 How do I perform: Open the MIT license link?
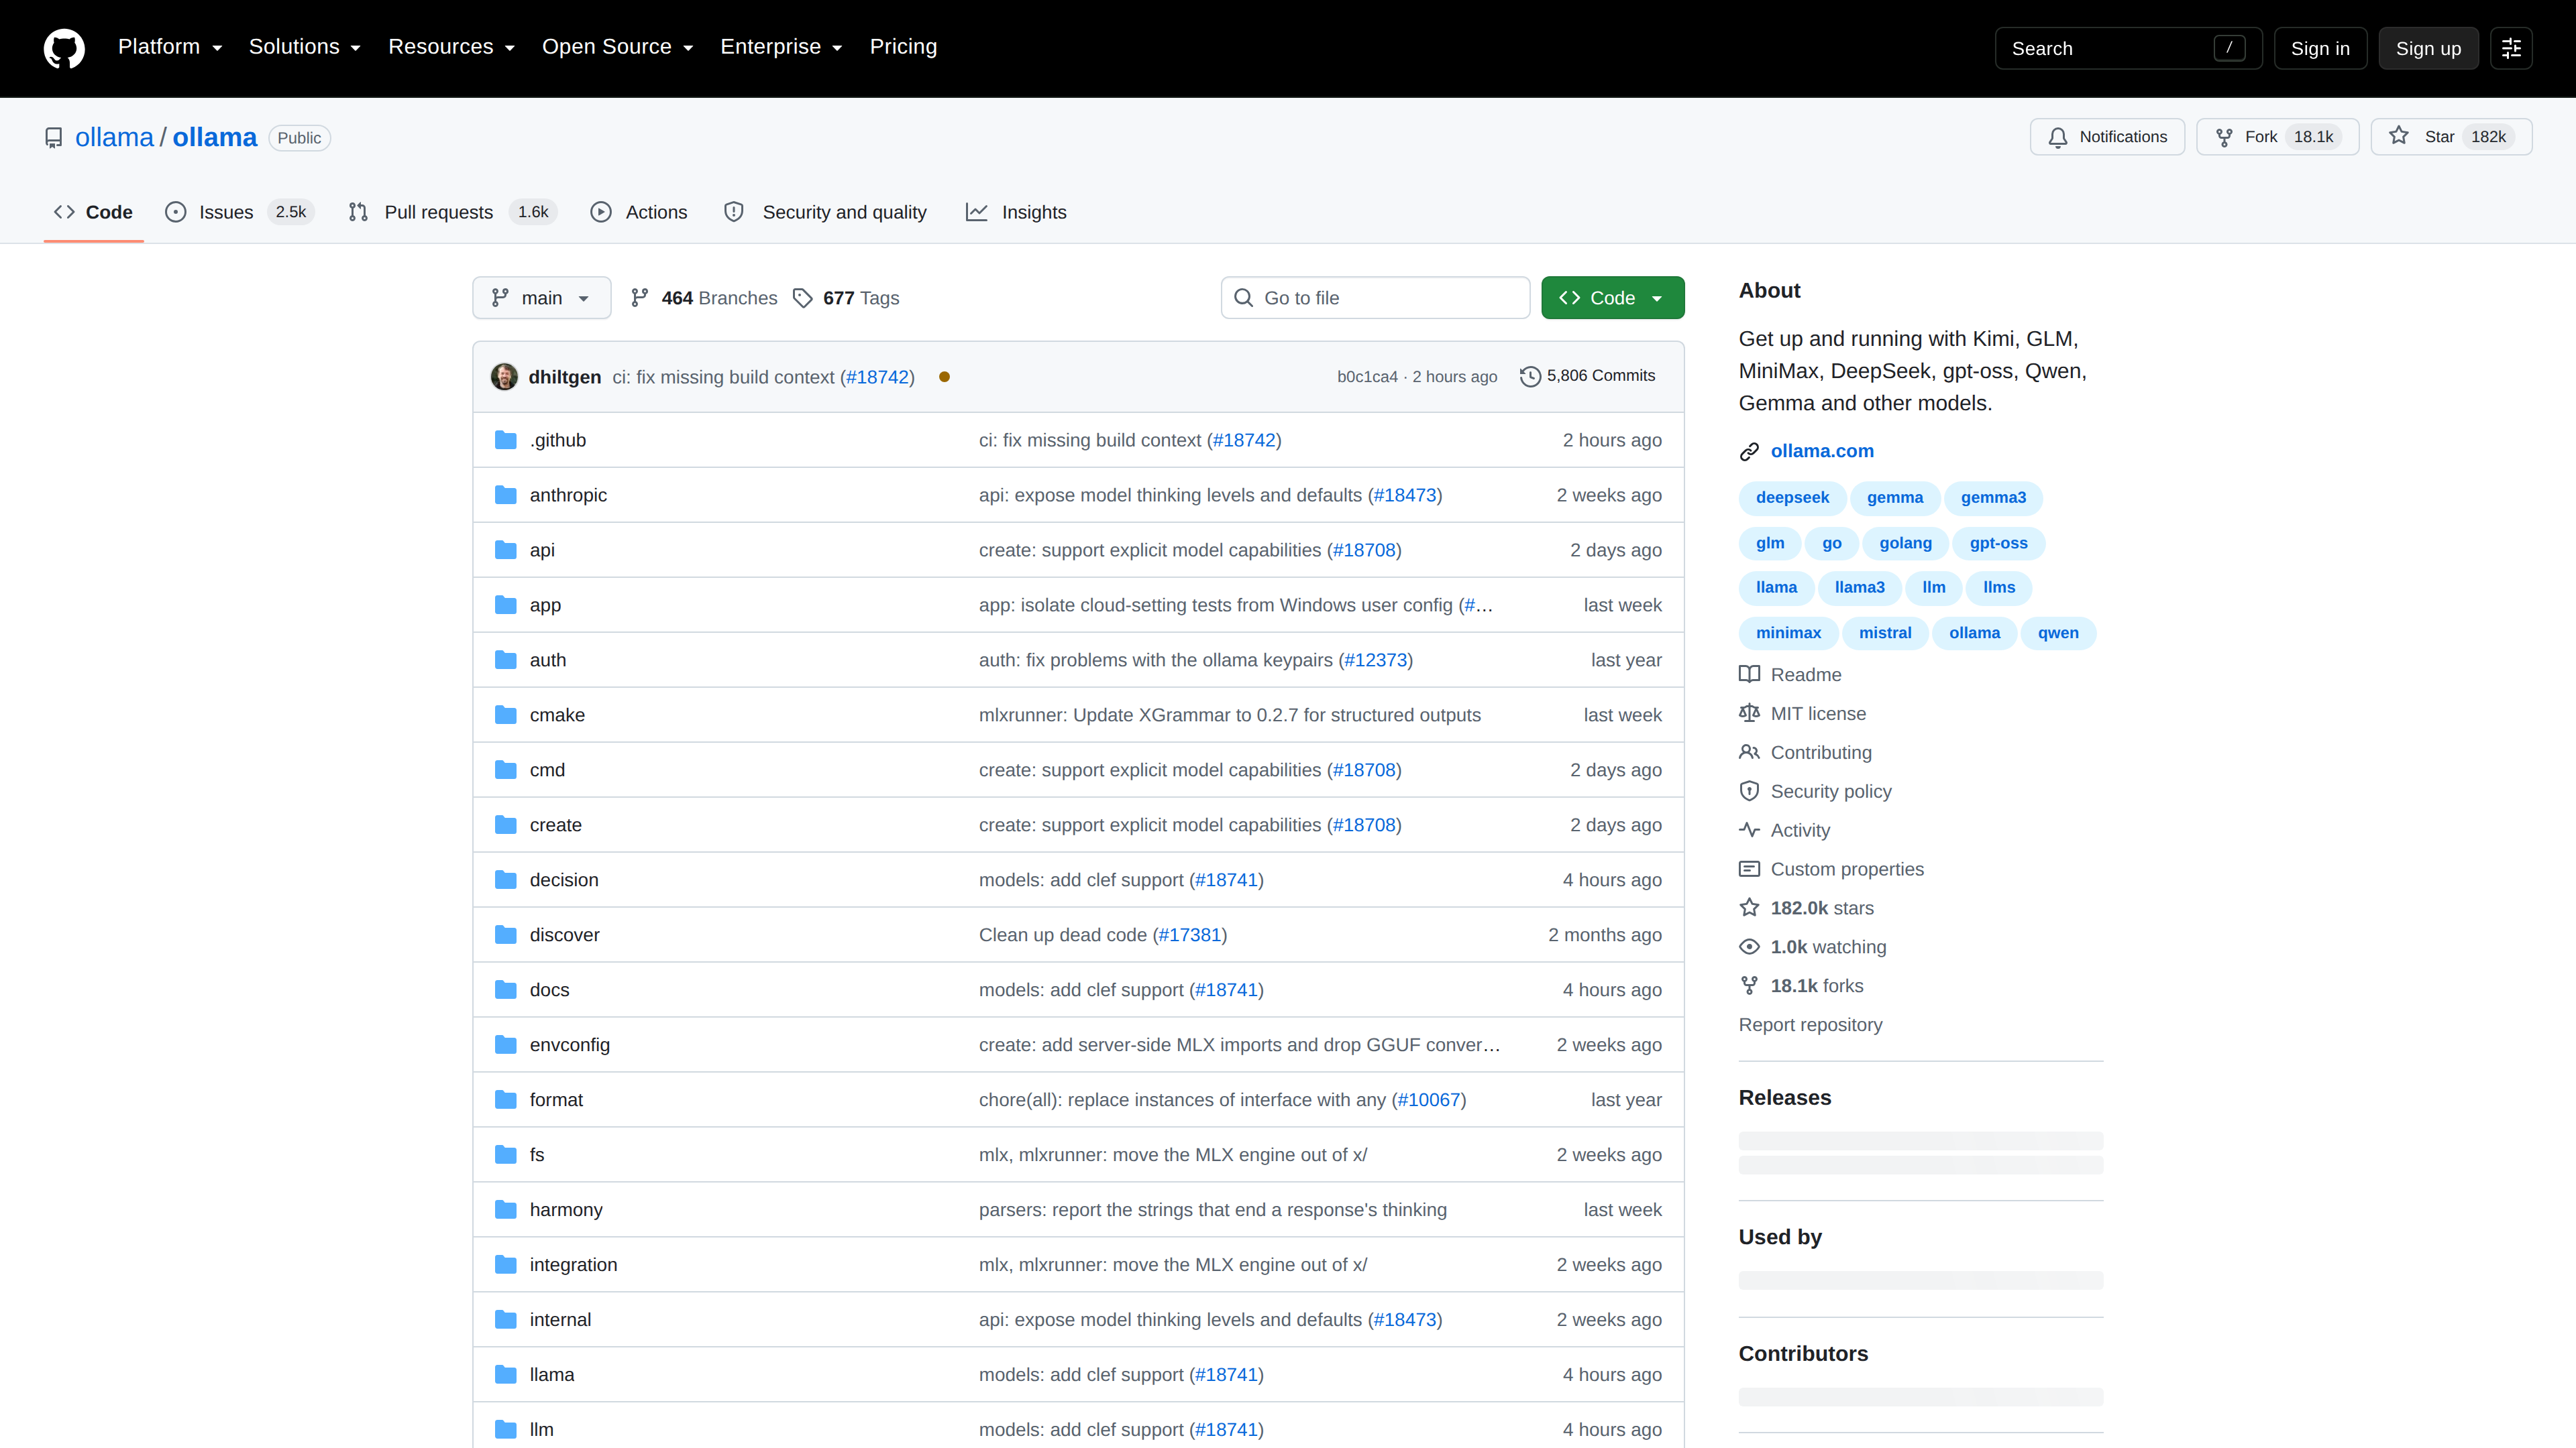(x=1802, y=713)
